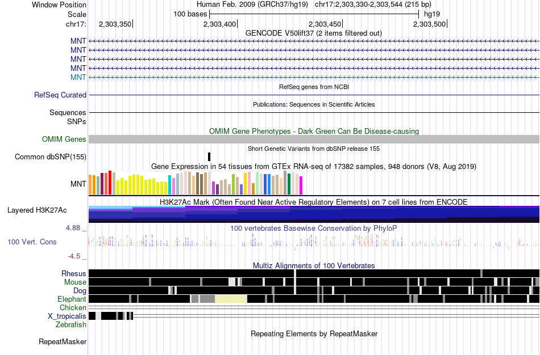Click the 'hg19' text beside scale bar
This screenshot has height=355, width=540.
point(432,14)
